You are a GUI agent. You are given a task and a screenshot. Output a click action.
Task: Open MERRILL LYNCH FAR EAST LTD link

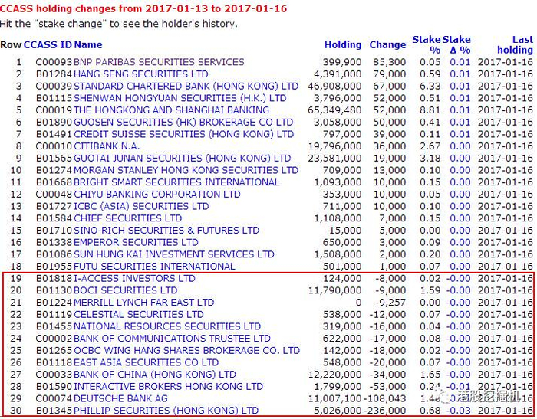pyautogui.click(x=144, y=303)
